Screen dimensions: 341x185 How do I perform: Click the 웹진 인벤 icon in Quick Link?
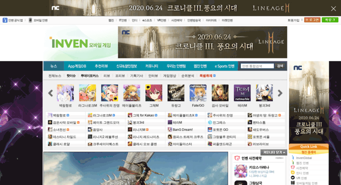click(x=293, y=163)
